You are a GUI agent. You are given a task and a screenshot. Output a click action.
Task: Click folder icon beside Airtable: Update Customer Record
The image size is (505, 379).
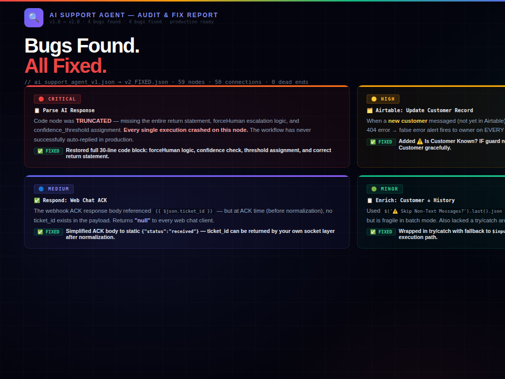[x=370, y=111]
